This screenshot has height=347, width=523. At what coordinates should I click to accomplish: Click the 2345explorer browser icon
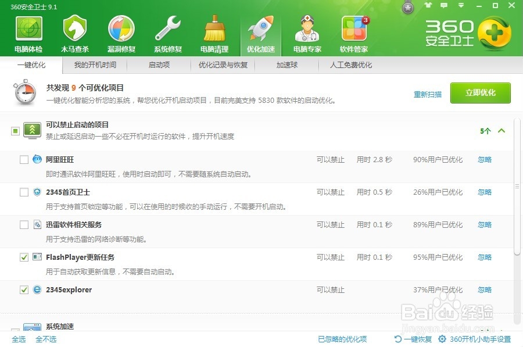tap(37, 289)
